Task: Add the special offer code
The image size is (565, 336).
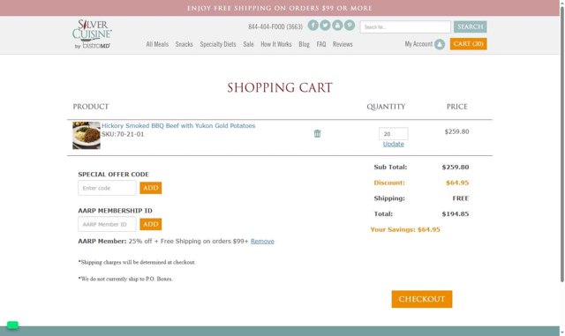Action: click(x=151, y=188)
